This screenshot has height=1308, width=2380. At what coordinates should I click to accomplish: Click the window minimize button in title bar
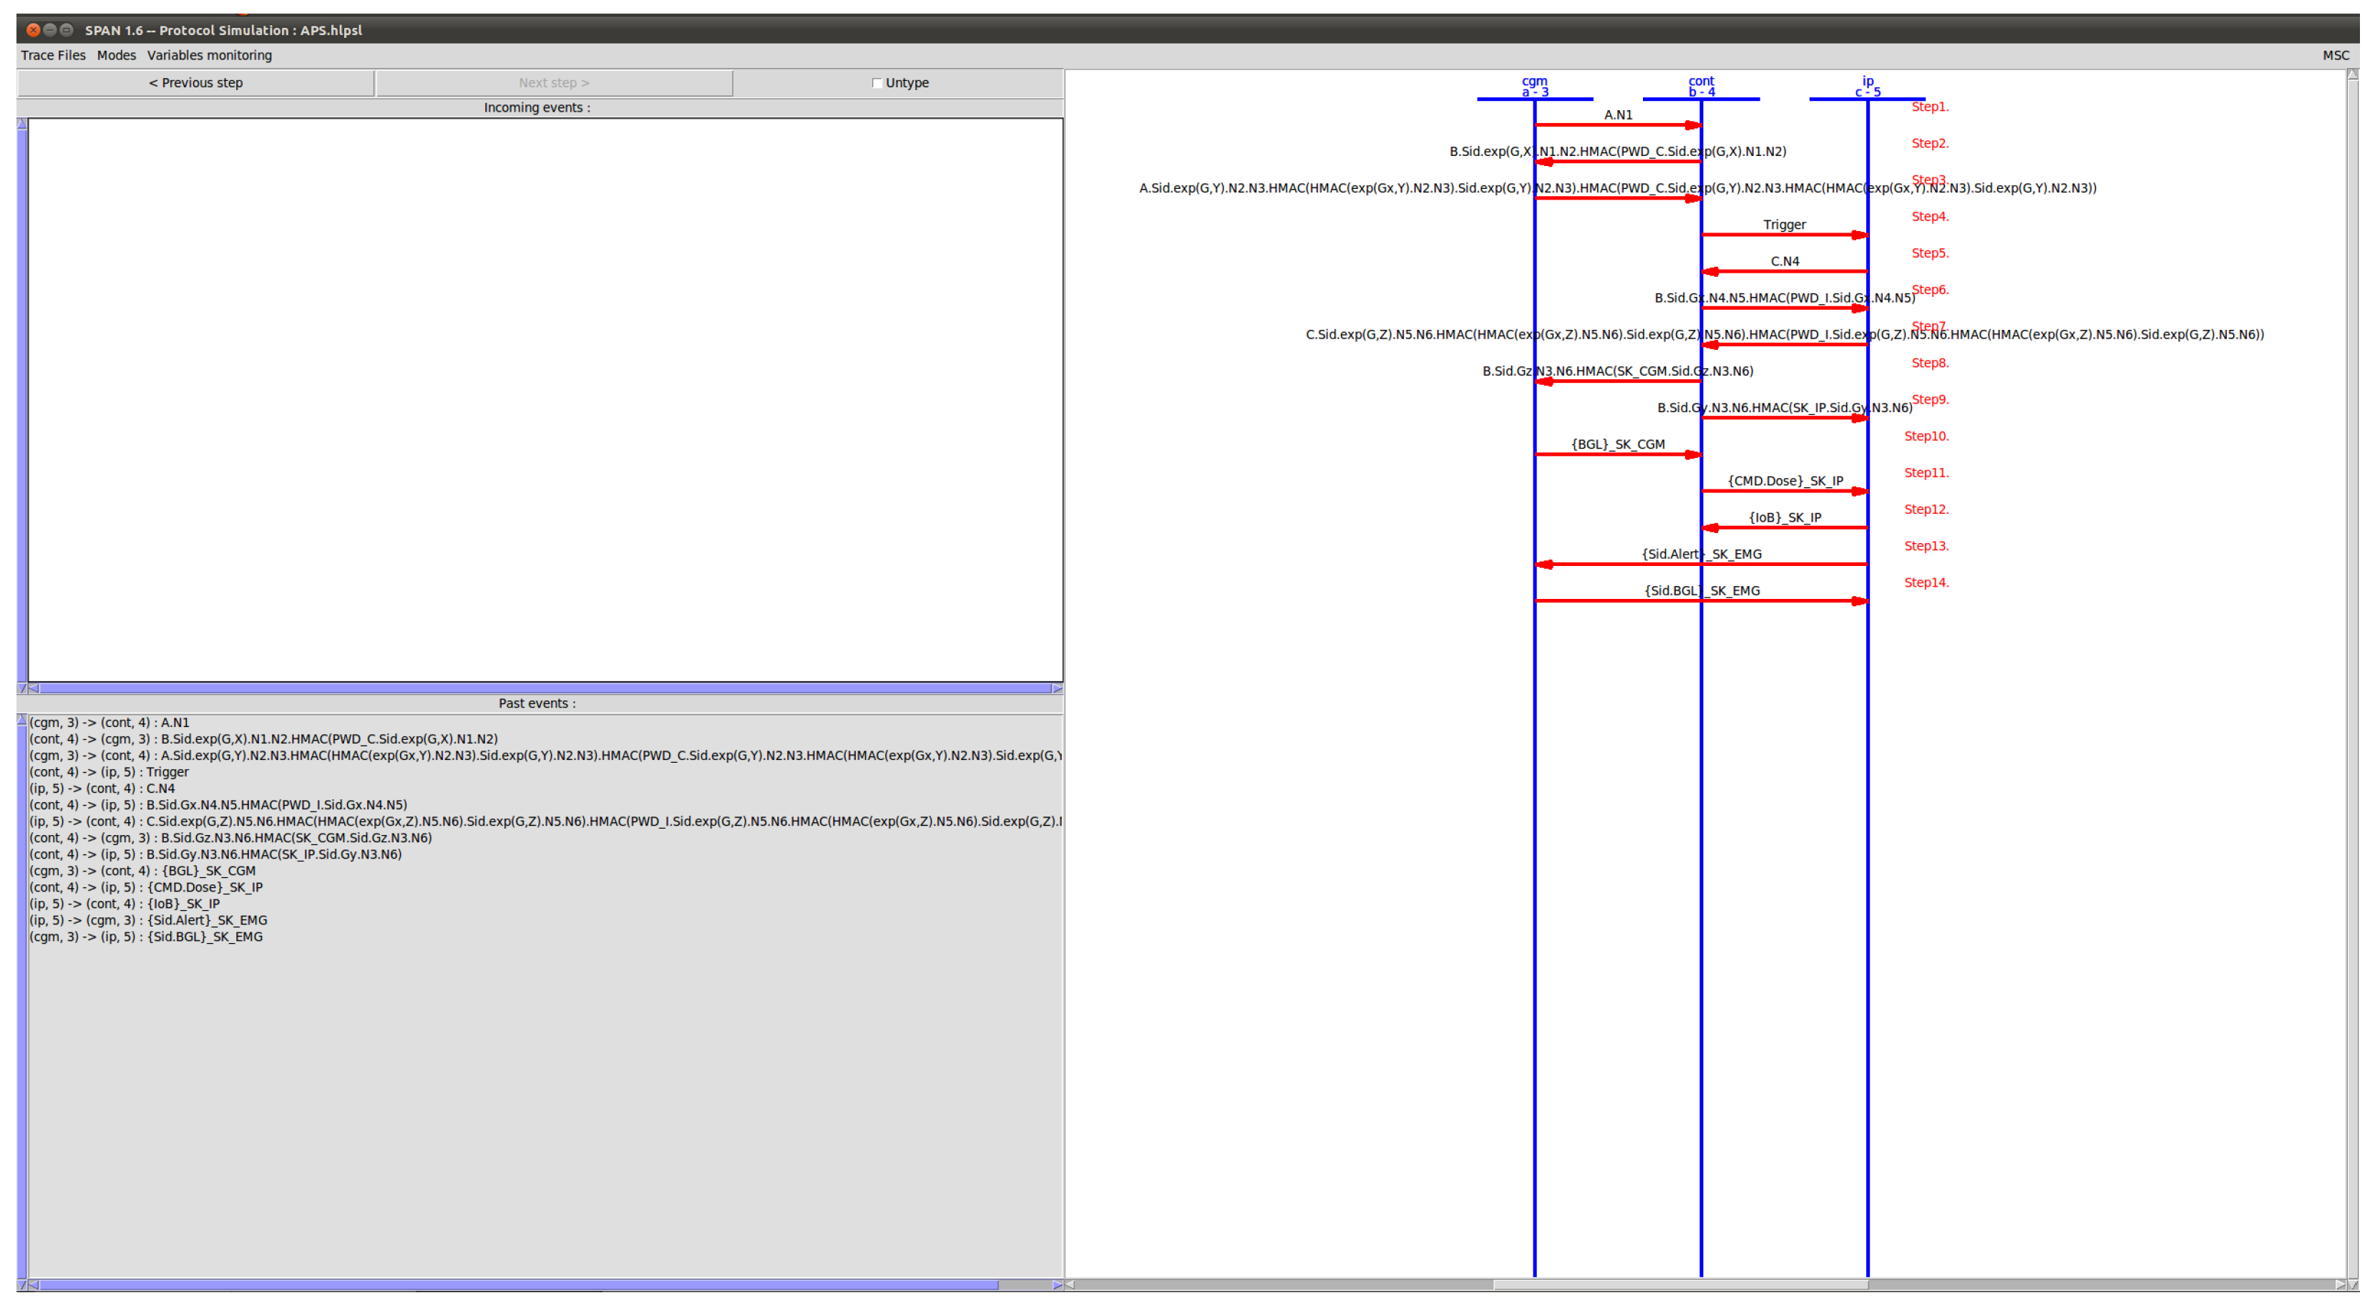(50, 29)
